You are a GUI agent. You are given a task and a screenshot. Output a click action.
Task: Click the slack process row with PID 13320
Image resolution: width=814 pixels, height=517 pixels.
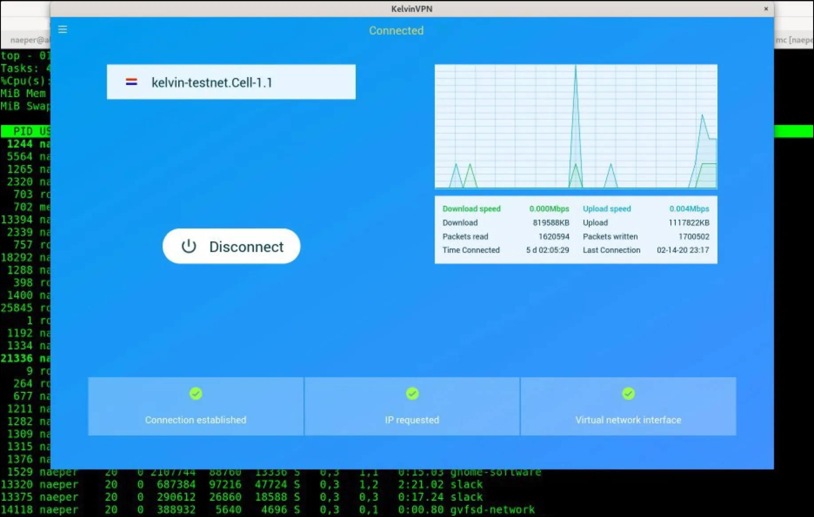(241, 485)
